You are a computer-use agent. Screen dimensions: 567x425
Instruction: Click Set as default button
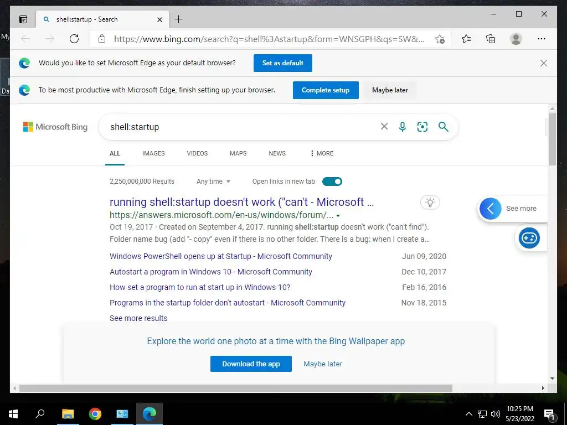(x=283, y=63)
